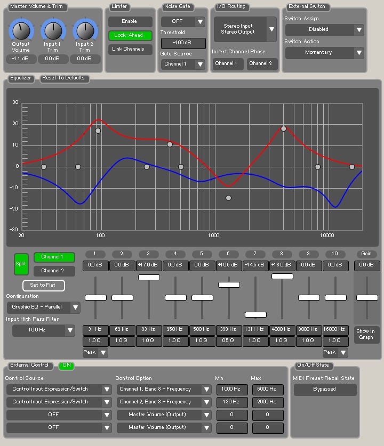Click the Min 1000 Hz field
The height and width of the screenshot is (446, 384).
tap(231, 390)
